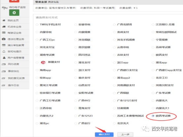Select 陕西支付 radio option
183x137 pixels.
(153, 55)
